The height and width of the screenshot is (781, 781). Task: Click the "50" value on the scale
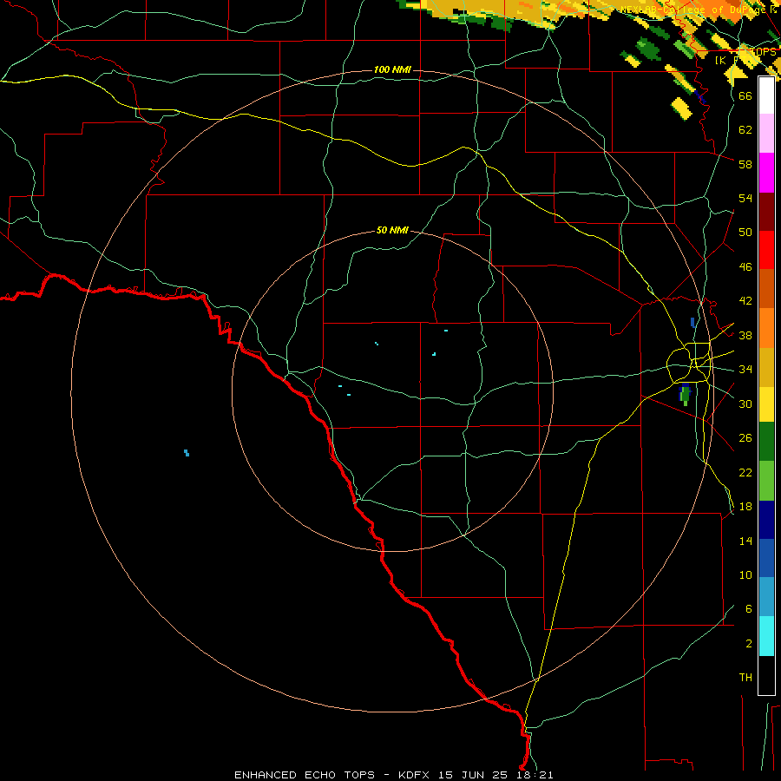745,233
